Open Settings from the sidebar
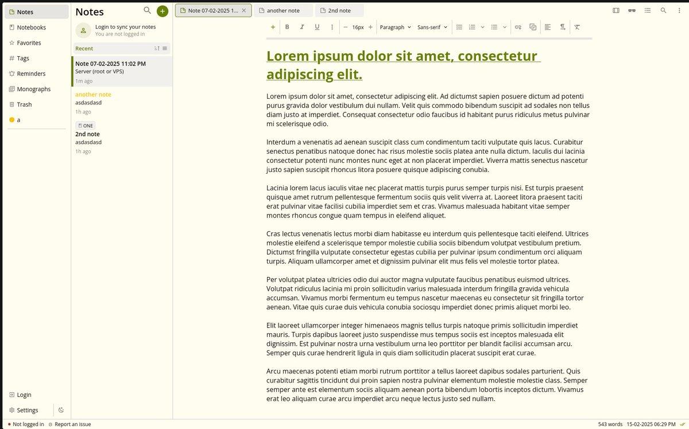689x429 pixels. coord(29,410)
